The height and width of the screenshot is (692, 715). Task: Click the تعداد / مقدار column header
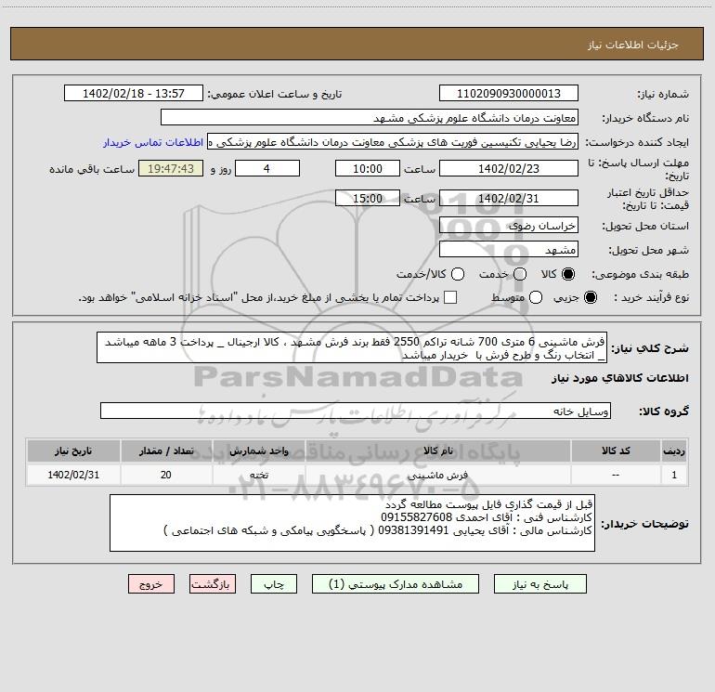click(x=166, y=450)
